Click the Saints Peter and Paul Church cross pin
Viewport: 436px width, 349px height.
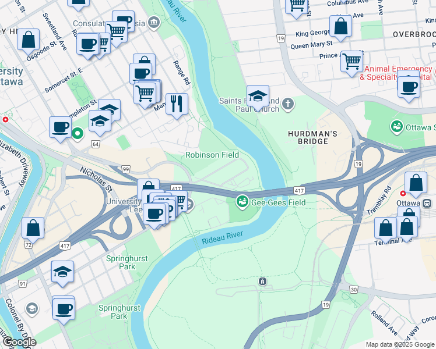coord(288,105)
